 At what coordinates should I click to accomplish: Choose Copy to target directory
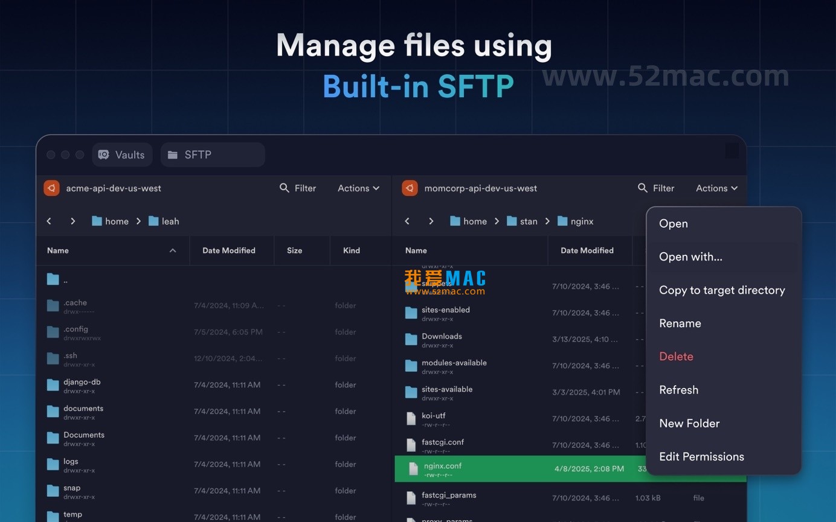point(724,290)
